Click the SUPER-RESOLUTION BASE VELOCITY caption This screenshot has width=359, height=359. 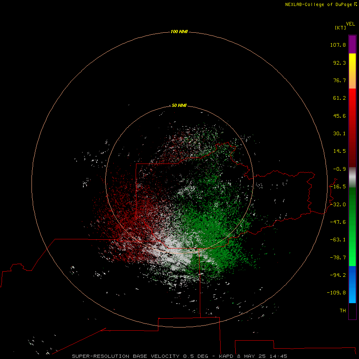(x=126, y=356)
